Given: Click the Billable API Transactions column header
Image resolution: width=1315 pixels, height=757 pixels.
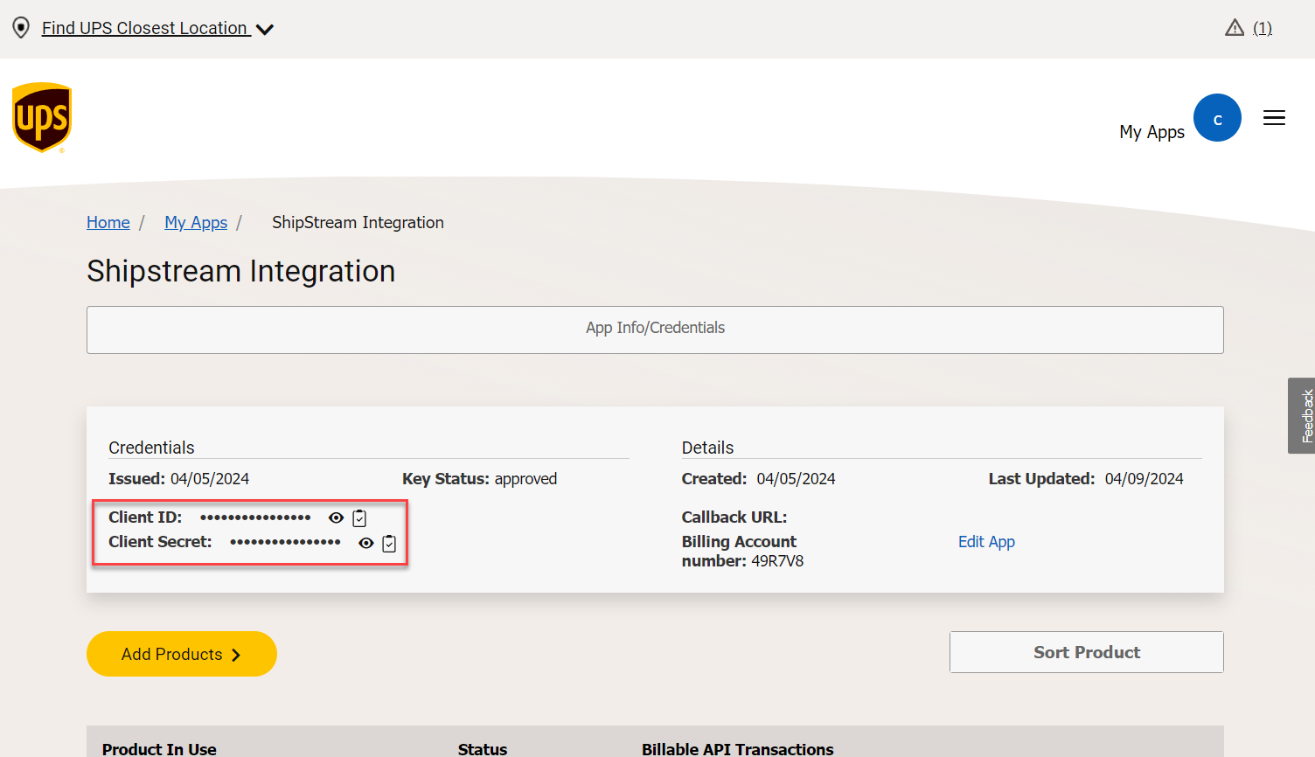Looking at the screenshot, I should coord(737,748).
